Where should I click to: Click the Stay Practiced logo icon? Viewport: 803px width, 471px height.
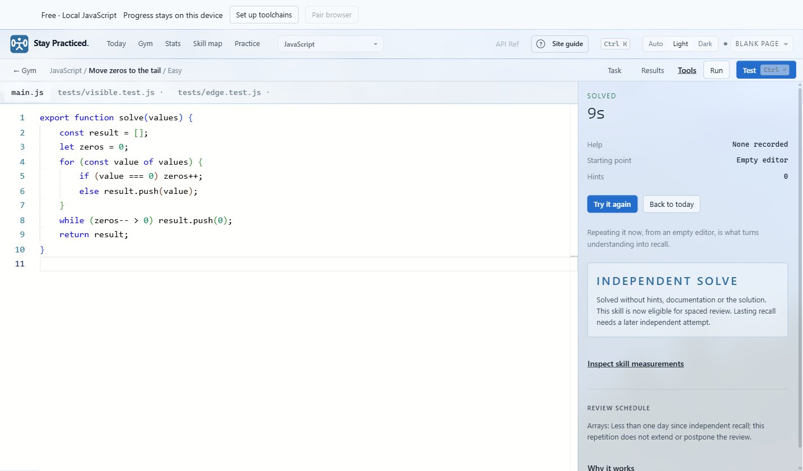(x=19, y=44)
